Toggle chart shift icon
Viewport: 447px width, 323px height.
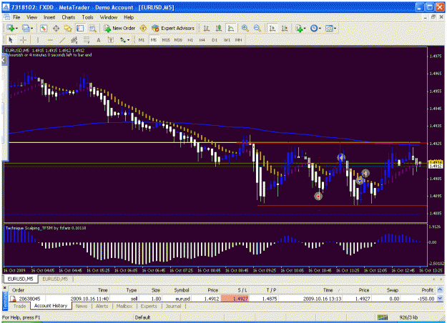pos(285,28)
